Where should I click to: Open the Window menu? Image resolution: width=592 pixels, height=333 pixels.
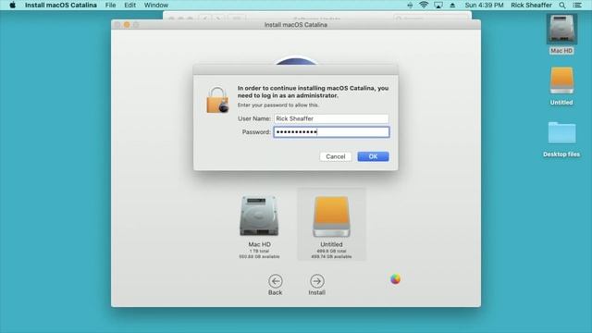(x=156, y=6)
